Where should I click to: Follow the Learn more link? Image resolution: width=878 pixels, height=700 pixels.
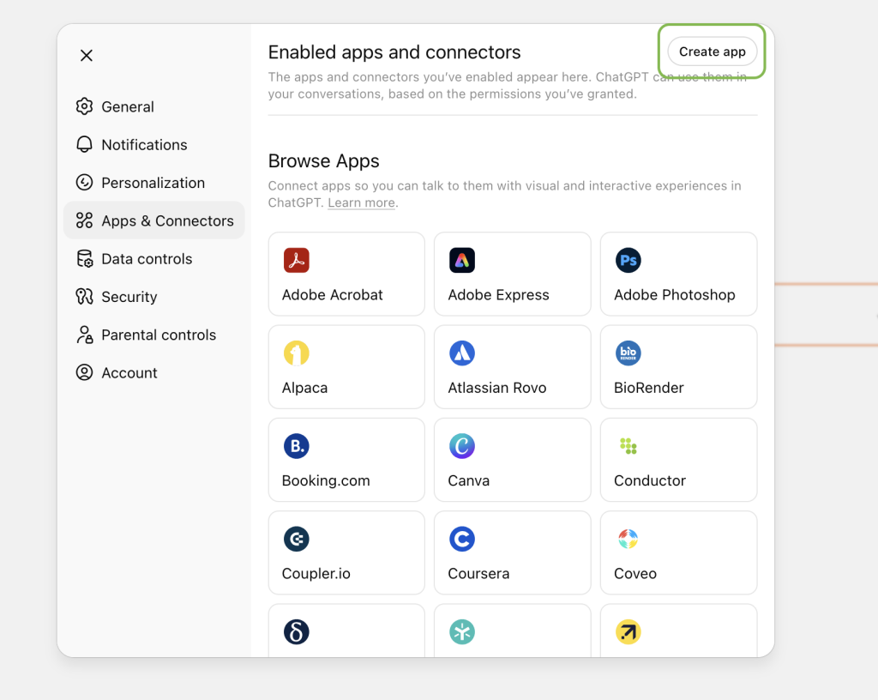361,203
